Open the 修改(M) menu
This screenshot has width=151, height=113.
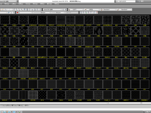coord(35,4)
